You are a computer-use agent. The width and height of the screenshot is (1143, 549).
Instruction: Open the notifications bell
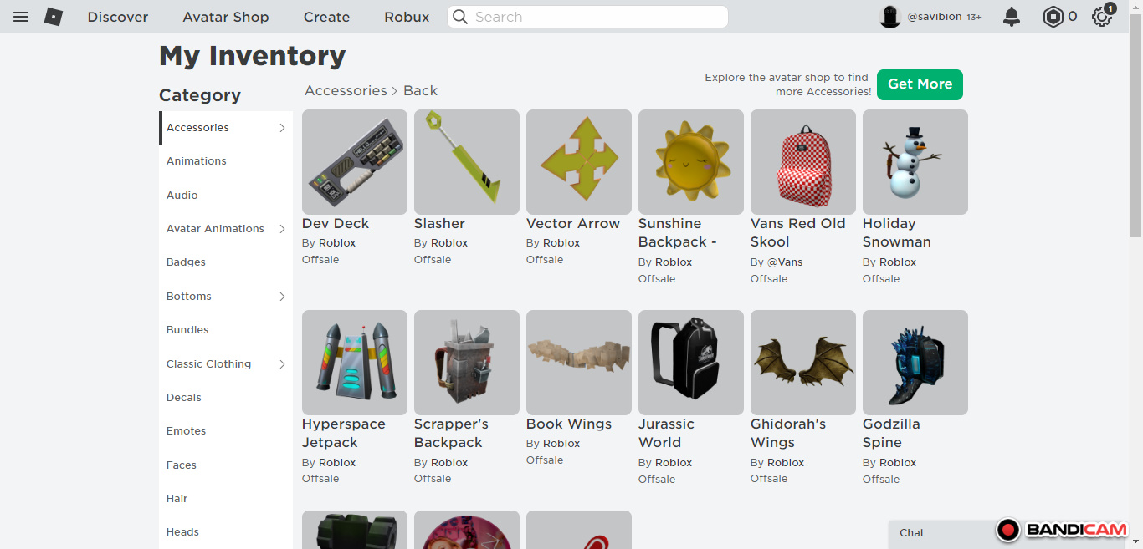tap(1012, 17)
